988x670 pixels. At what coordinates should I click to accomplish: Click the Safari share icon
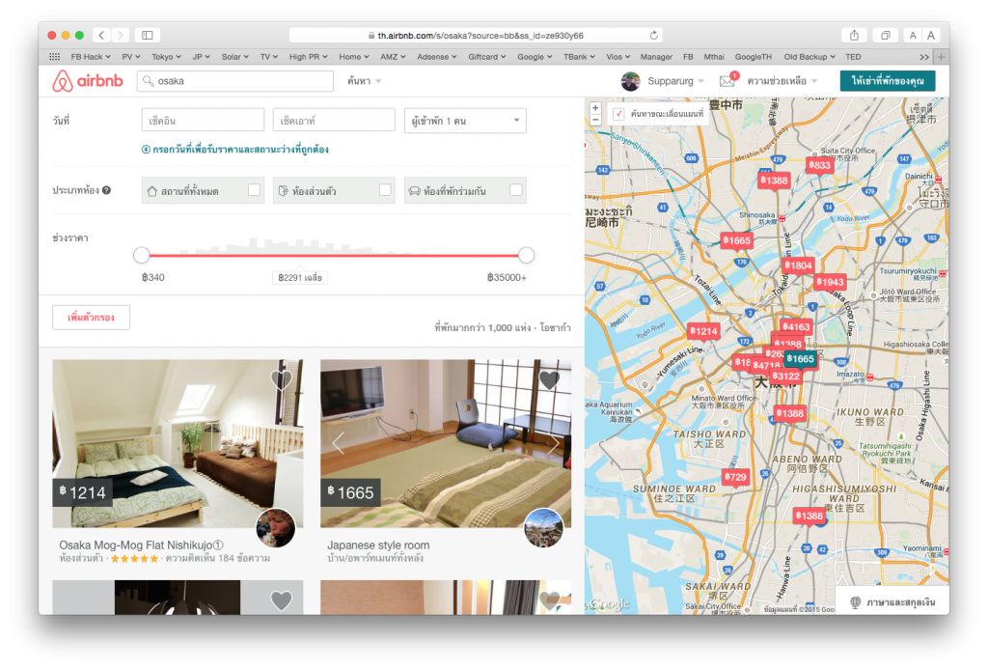[854, 35]
